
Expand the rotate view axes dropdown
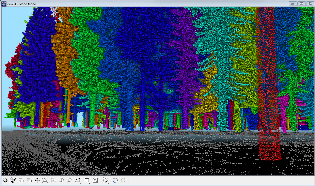[78, 180]
